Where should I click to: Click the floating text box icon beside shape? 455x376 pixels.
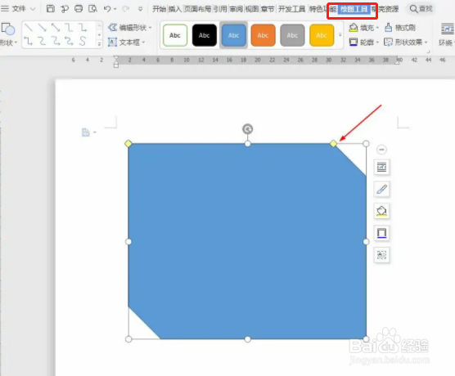381,255
